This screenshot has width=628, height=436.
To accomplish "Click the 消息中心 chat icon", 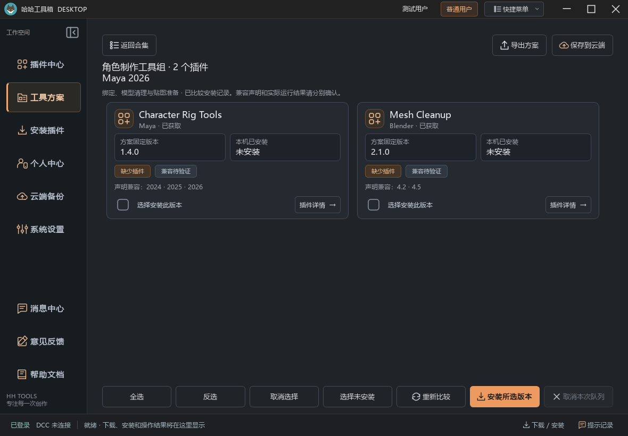I will (x=22, y=308).
